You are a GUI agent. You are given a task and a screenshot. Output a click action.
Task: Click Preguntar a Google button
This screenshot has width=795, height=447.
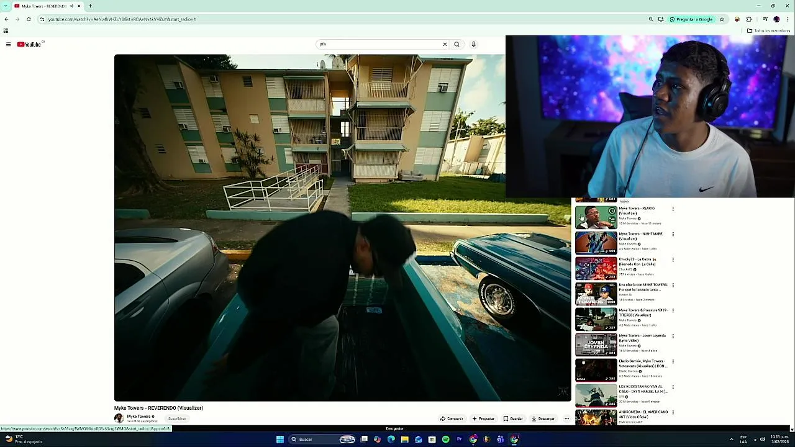pyautogui.click(x=691, y=19)
